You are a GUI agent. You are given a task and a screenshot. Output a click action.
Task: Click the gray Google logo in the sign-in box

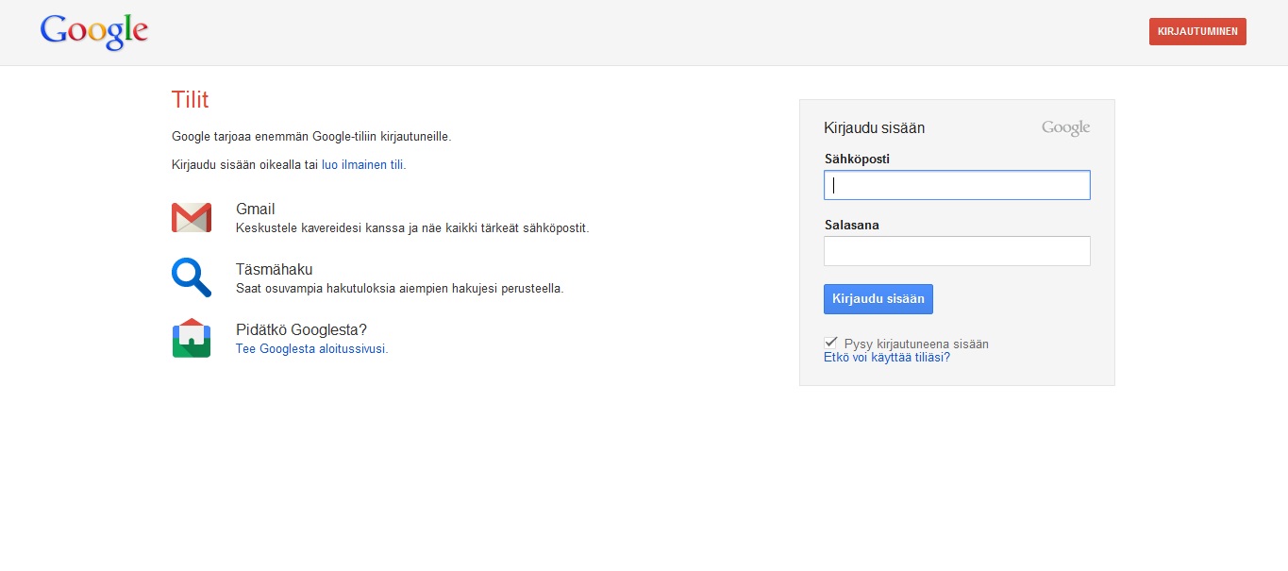[1065, 128]
